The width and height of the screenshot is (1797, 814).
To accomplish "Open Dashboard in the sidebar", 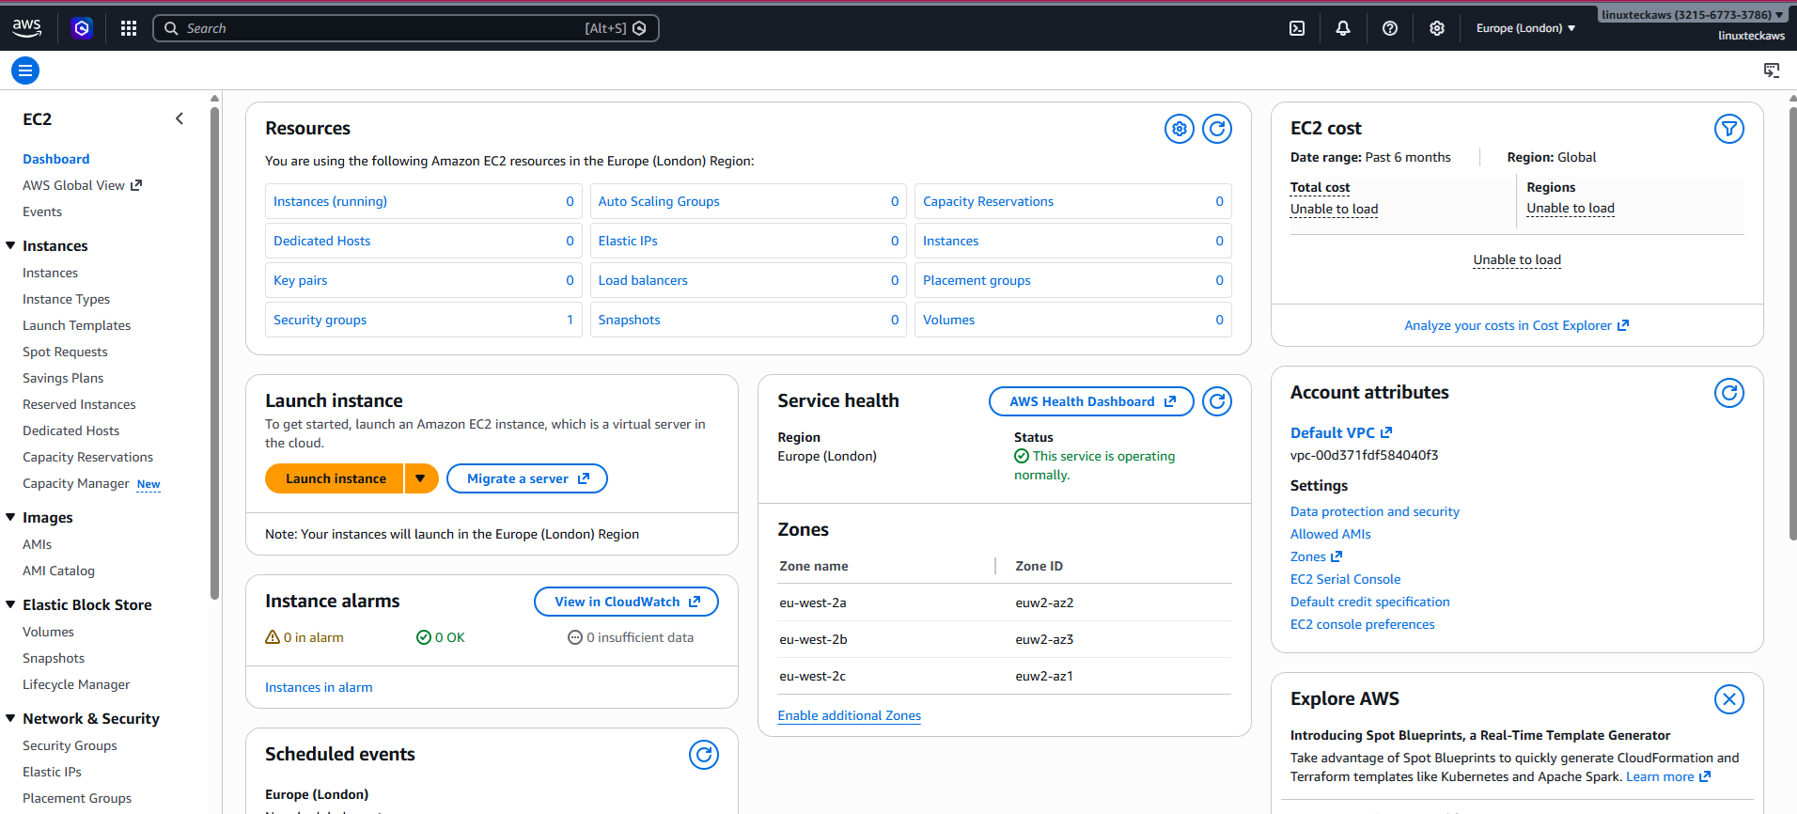I will coord(56,159).
